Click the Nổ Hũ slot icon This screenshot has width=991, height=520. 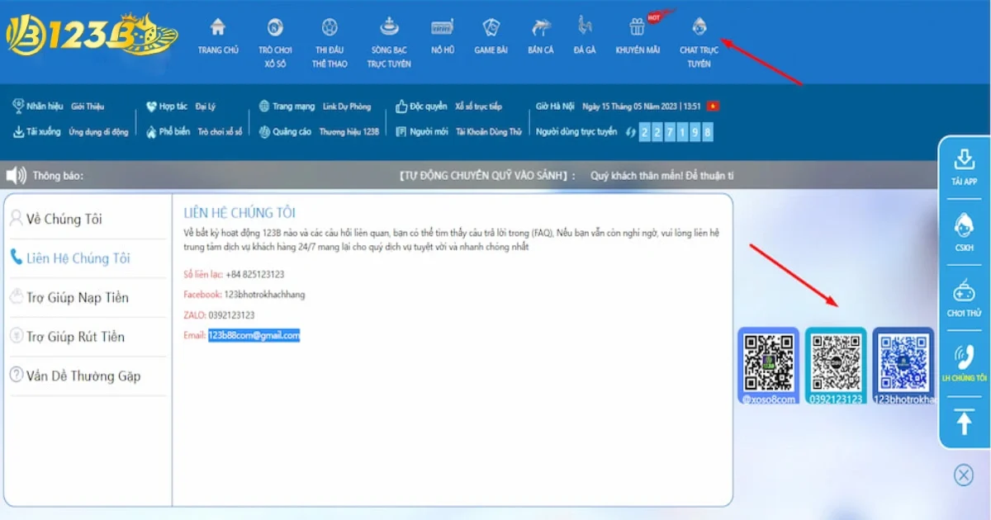[443, 27]
